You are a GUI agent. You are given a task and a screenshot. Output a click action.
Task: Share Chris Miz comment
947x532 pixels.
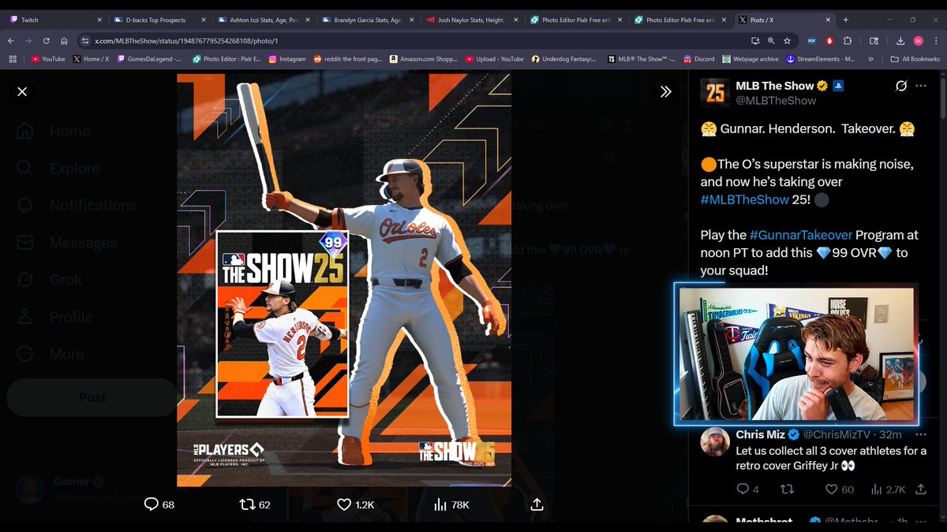click(x=921, y=489)
